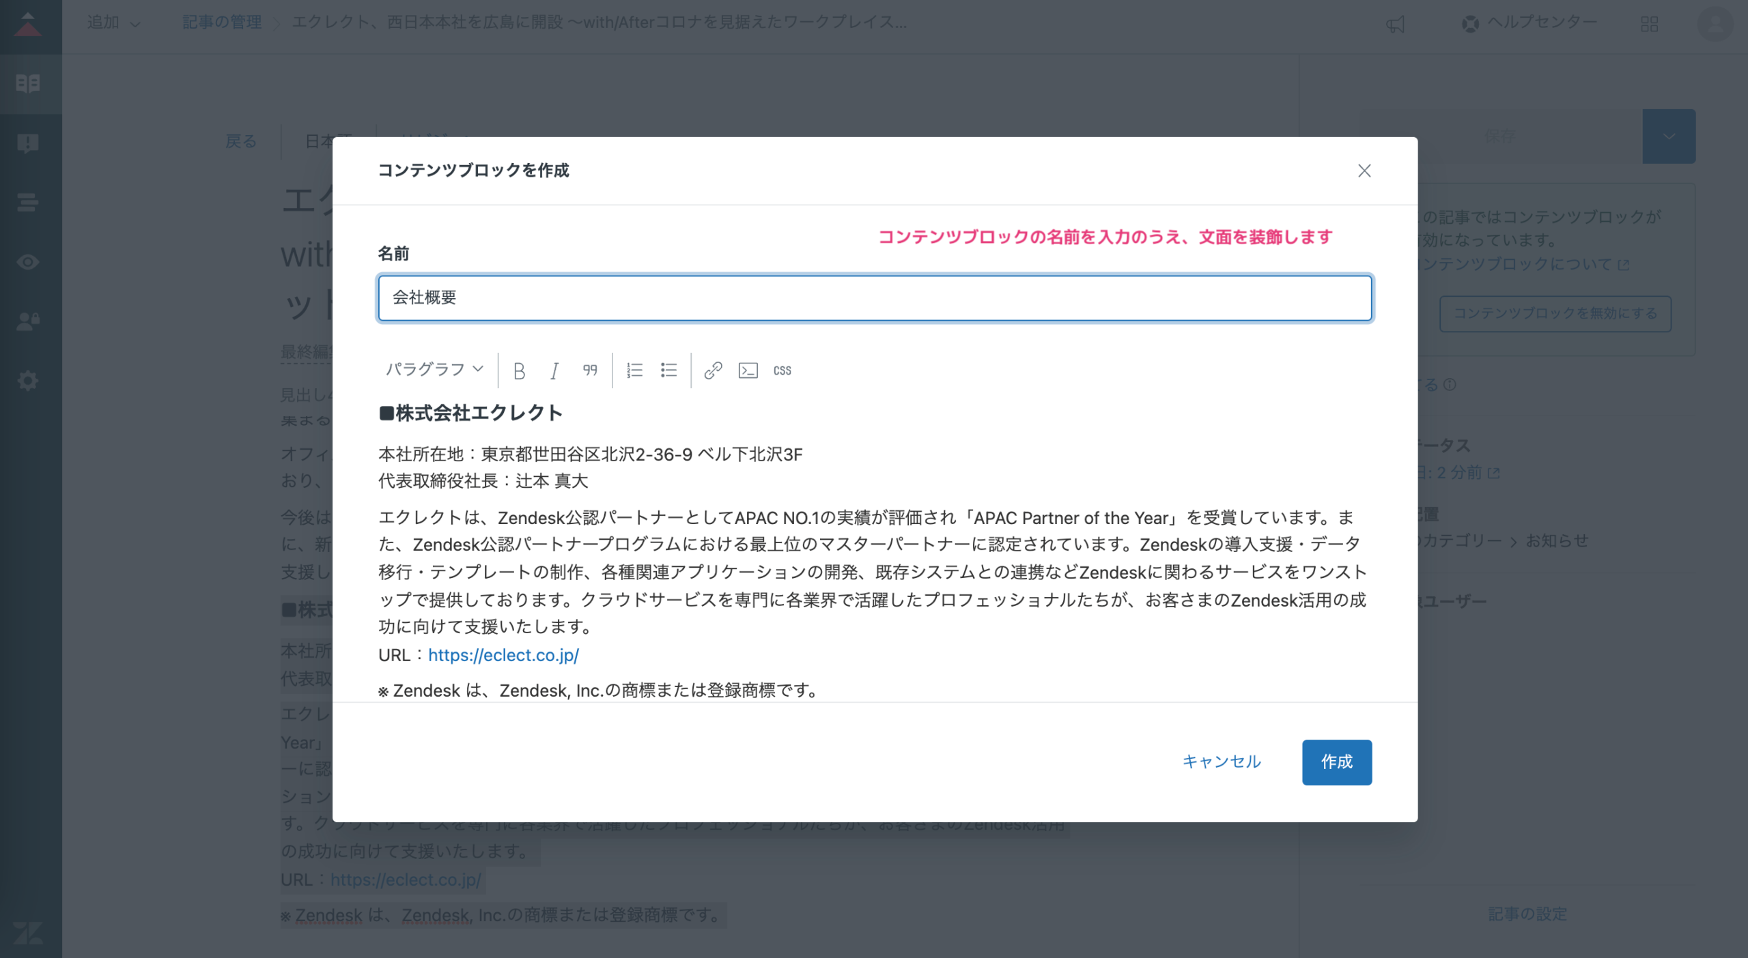The width and height of the screenshot is (1748, 958).
Task: Expand the save options arrow button
Action: (x=1669, y=136)
